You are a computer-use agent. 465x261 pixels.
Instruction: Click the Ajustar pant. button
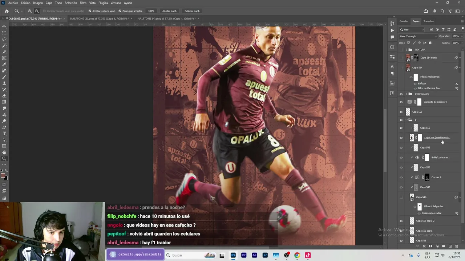[169, 11]
